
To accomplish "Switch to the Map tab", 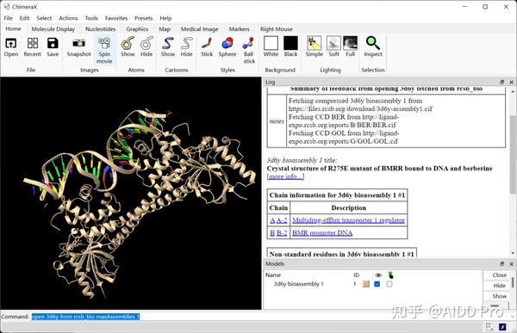I will tap(165, 29).
